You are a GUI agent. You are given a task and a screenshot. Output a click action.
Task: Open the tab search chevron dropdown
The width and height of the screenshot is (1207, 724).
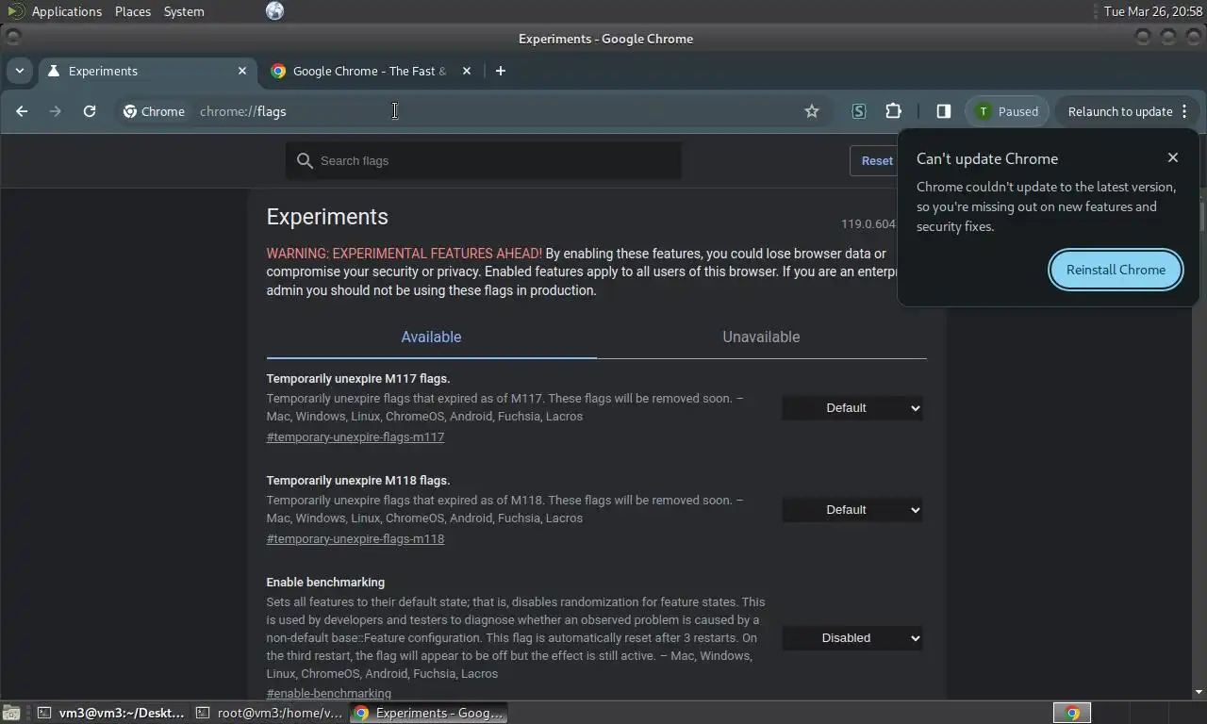[x=20, y=71]
